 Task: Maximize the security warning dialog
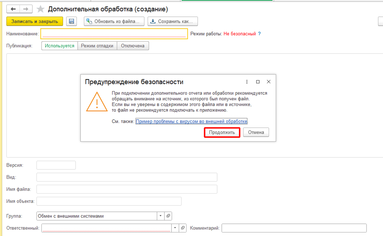click(258, 82)
